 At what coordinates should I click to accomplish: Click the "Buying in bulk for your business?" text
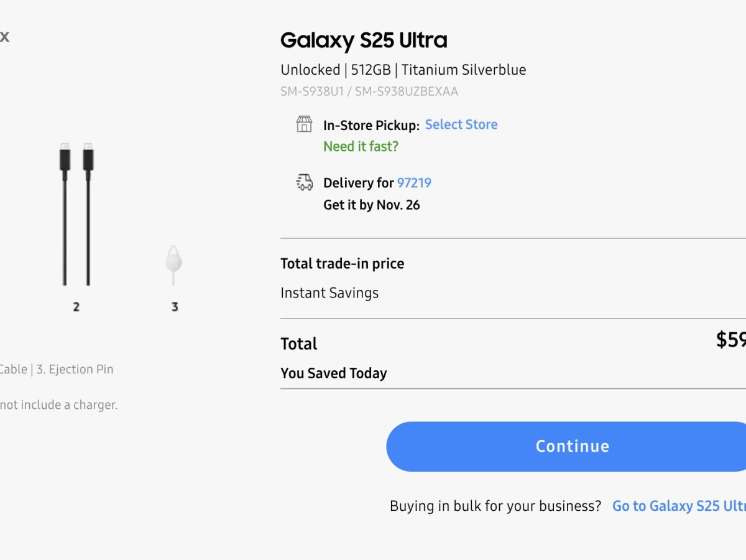[495, 506]
